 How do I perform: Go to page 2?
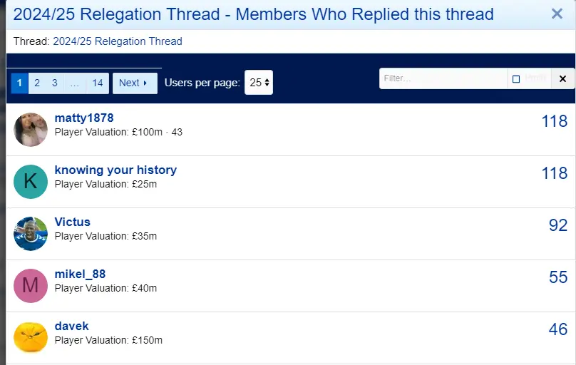[37, 83]
